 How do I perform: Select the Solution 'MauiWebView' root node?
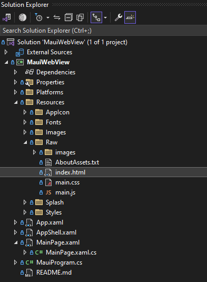coord(72,42)
